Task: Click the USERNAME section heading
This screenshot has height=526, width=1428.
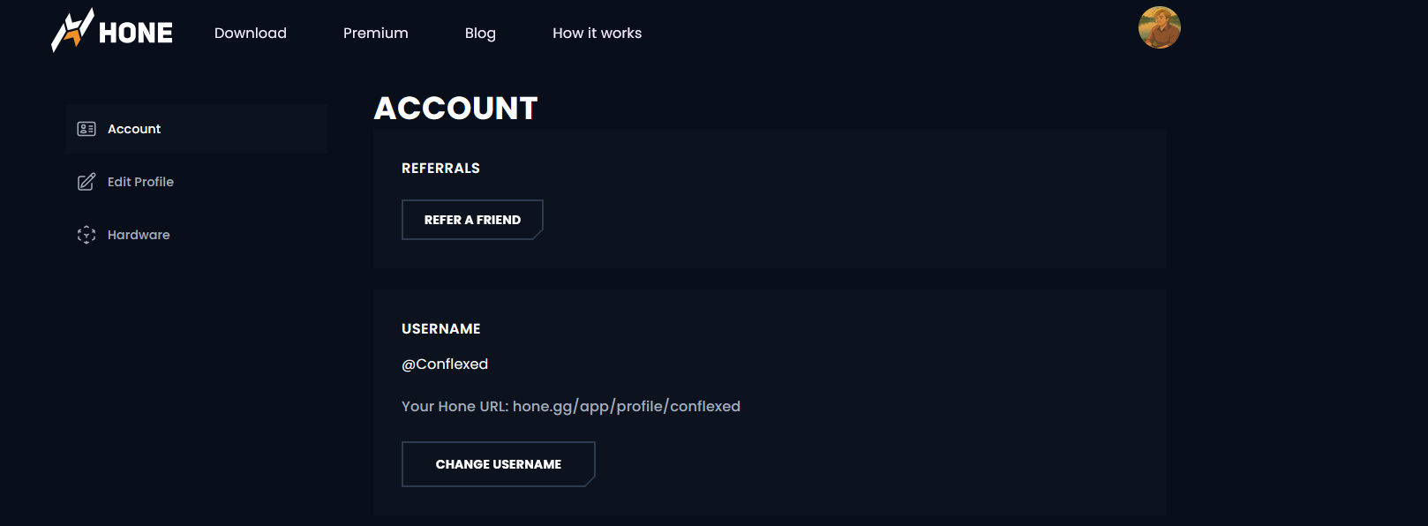Action: [x=441, y=328]
